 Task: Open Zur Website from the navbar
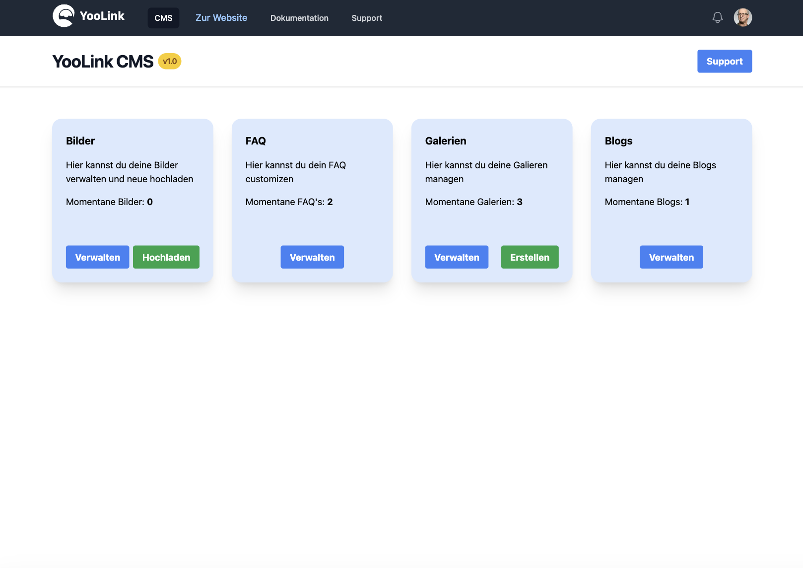click(x=221, y=17)
